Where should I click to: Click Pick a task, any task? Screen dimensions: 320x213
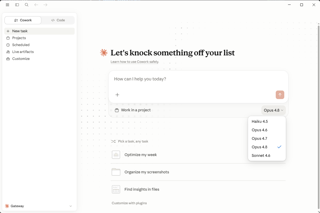[133, 141]
